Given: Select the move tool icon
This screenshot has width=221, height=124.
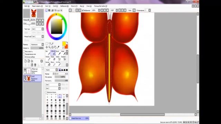Looking at the screenshot, I should [x=47, y=47].
